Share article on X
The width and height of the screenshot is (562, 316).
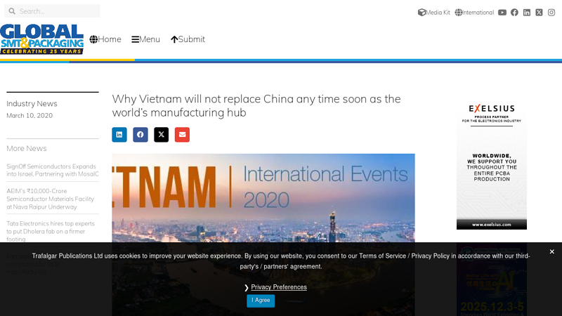(162, 135)
